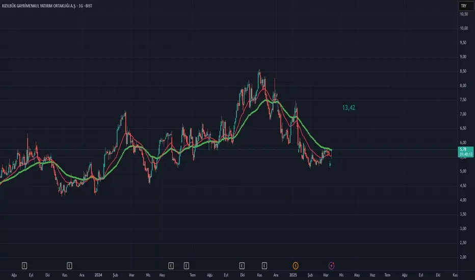Click the purple lightning event icon

tap(331, 266)
